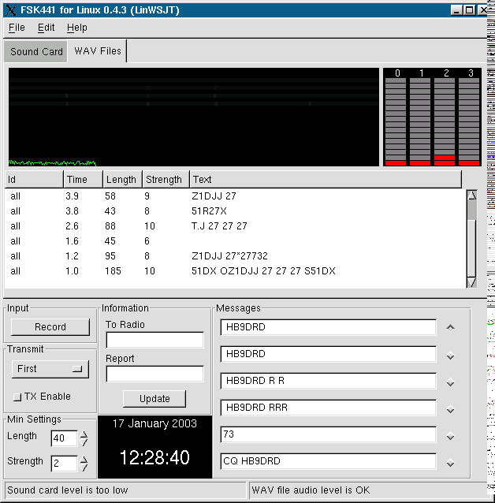This screenshot has height=503, width=495.
Task: Click the level meter bar labeled 3
Action: click(x=469, y=121)
